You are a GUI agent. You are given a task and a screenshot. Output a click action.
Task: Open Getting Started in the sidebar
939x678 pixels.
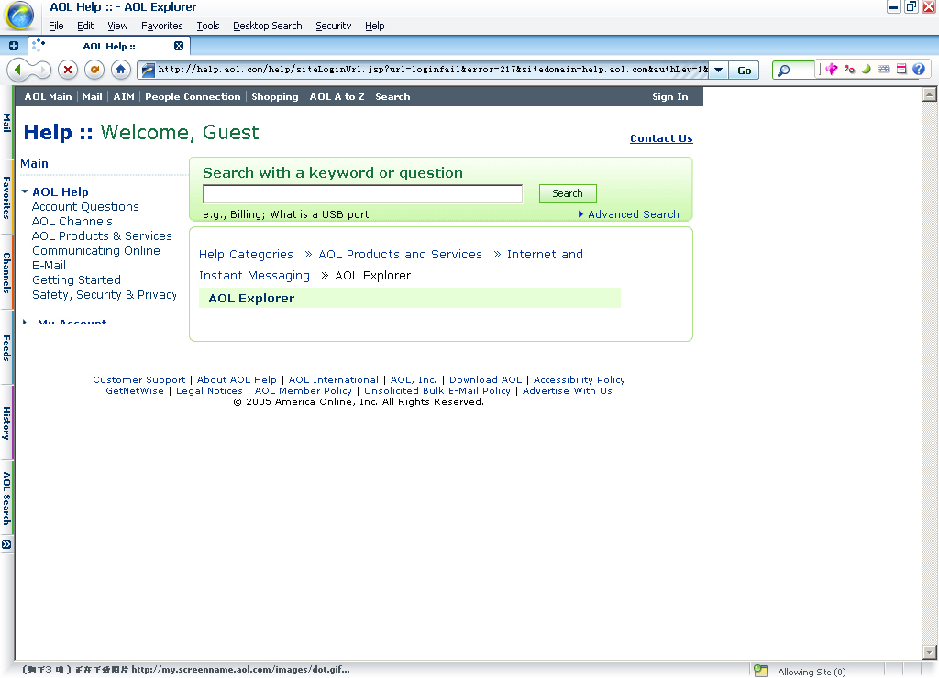tap(76, 280)
